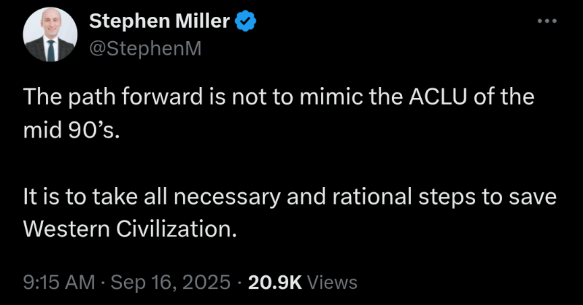Image resolution: width=583 pixels, height=305 pixels.
Task: Visit the @StephenM handle link
Action: tap(145, 49)
